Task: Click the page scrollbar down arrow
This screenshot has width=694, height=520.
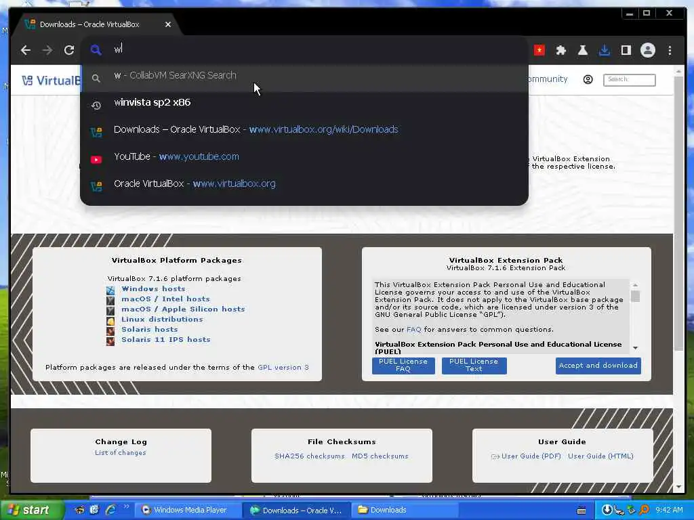Action: tap(679, 487)
